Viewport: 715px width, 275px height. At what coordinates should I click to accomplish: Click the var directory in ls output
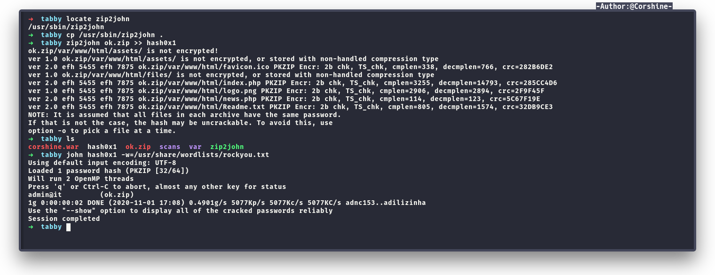coord(195,147)
